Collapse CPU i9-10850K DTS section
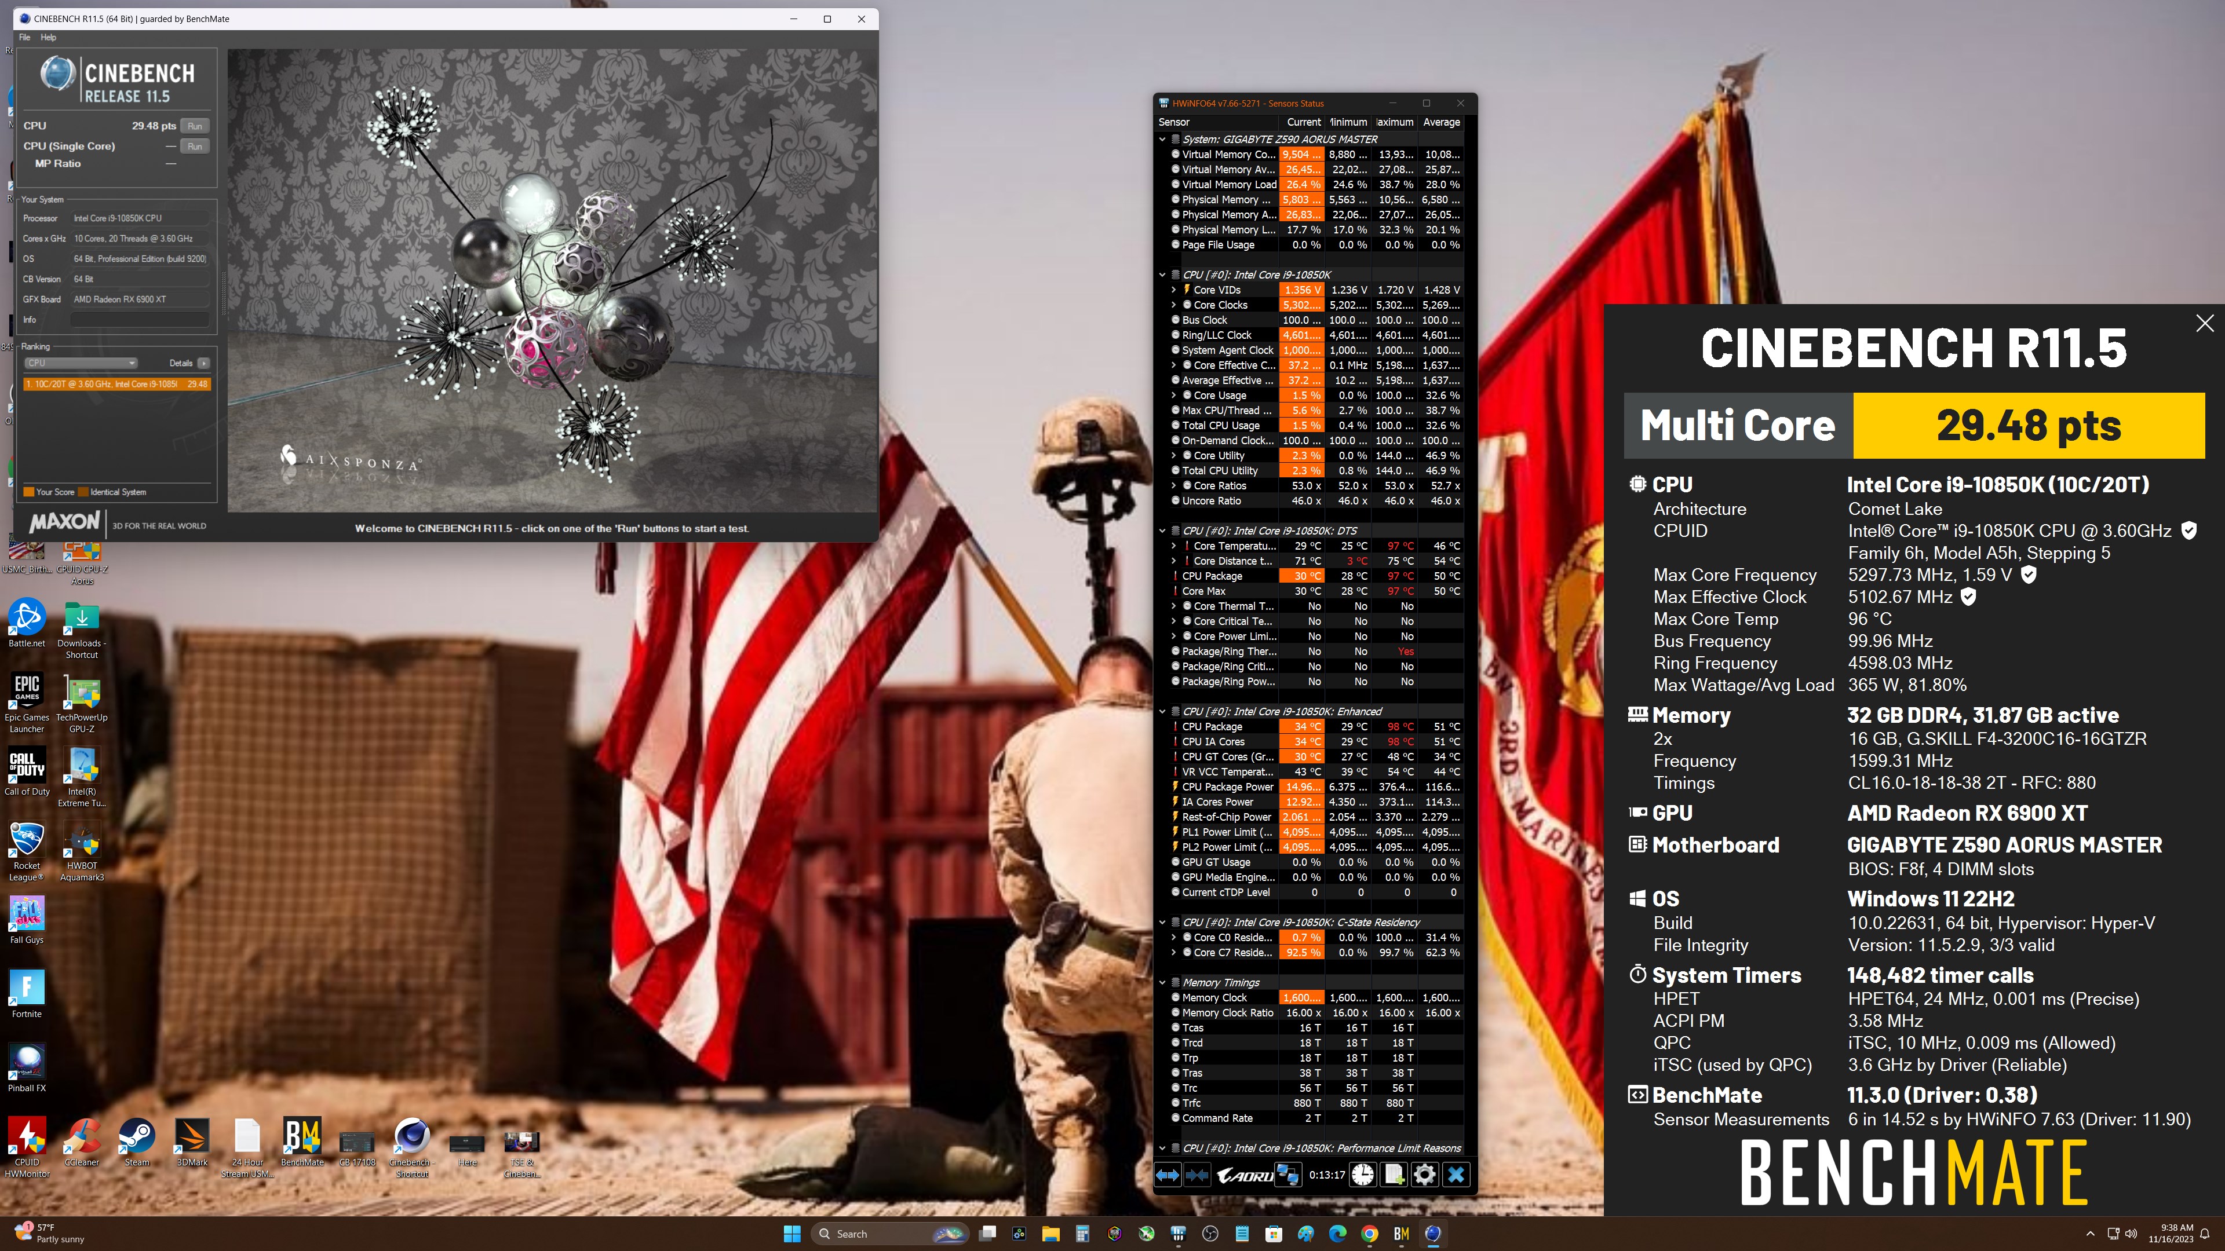 coord(1162,531)
